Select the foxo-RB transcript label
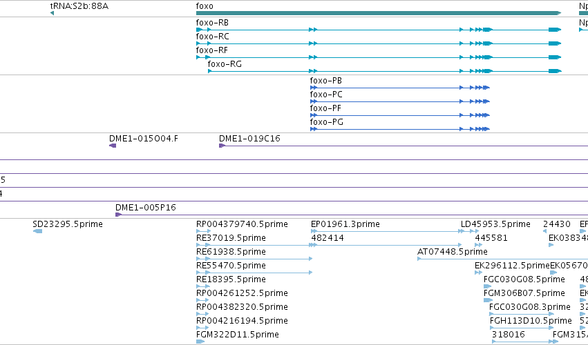Image resolution: width=588 pixels, height=345 pixels. point(212,23)
